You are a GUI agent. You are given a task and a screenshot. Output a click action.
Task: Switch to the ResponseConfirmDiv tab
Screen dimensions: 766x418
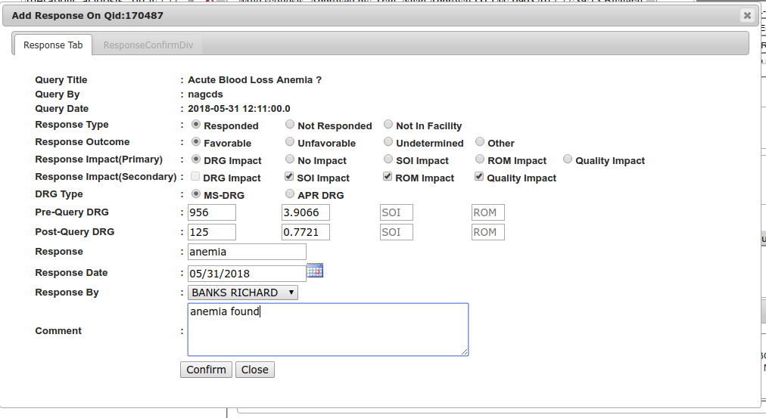coord(148,45)
